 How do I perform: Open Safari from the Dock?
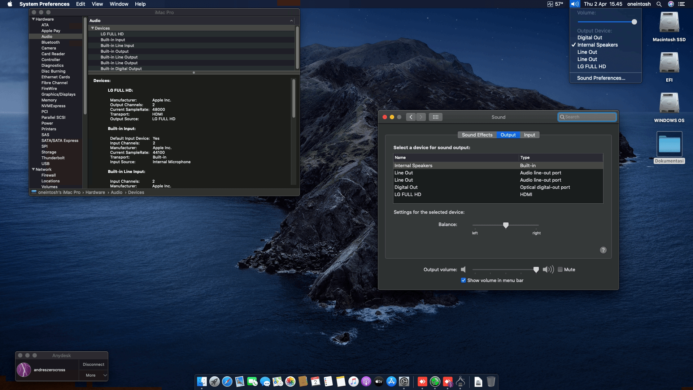[x=227, y=381]
